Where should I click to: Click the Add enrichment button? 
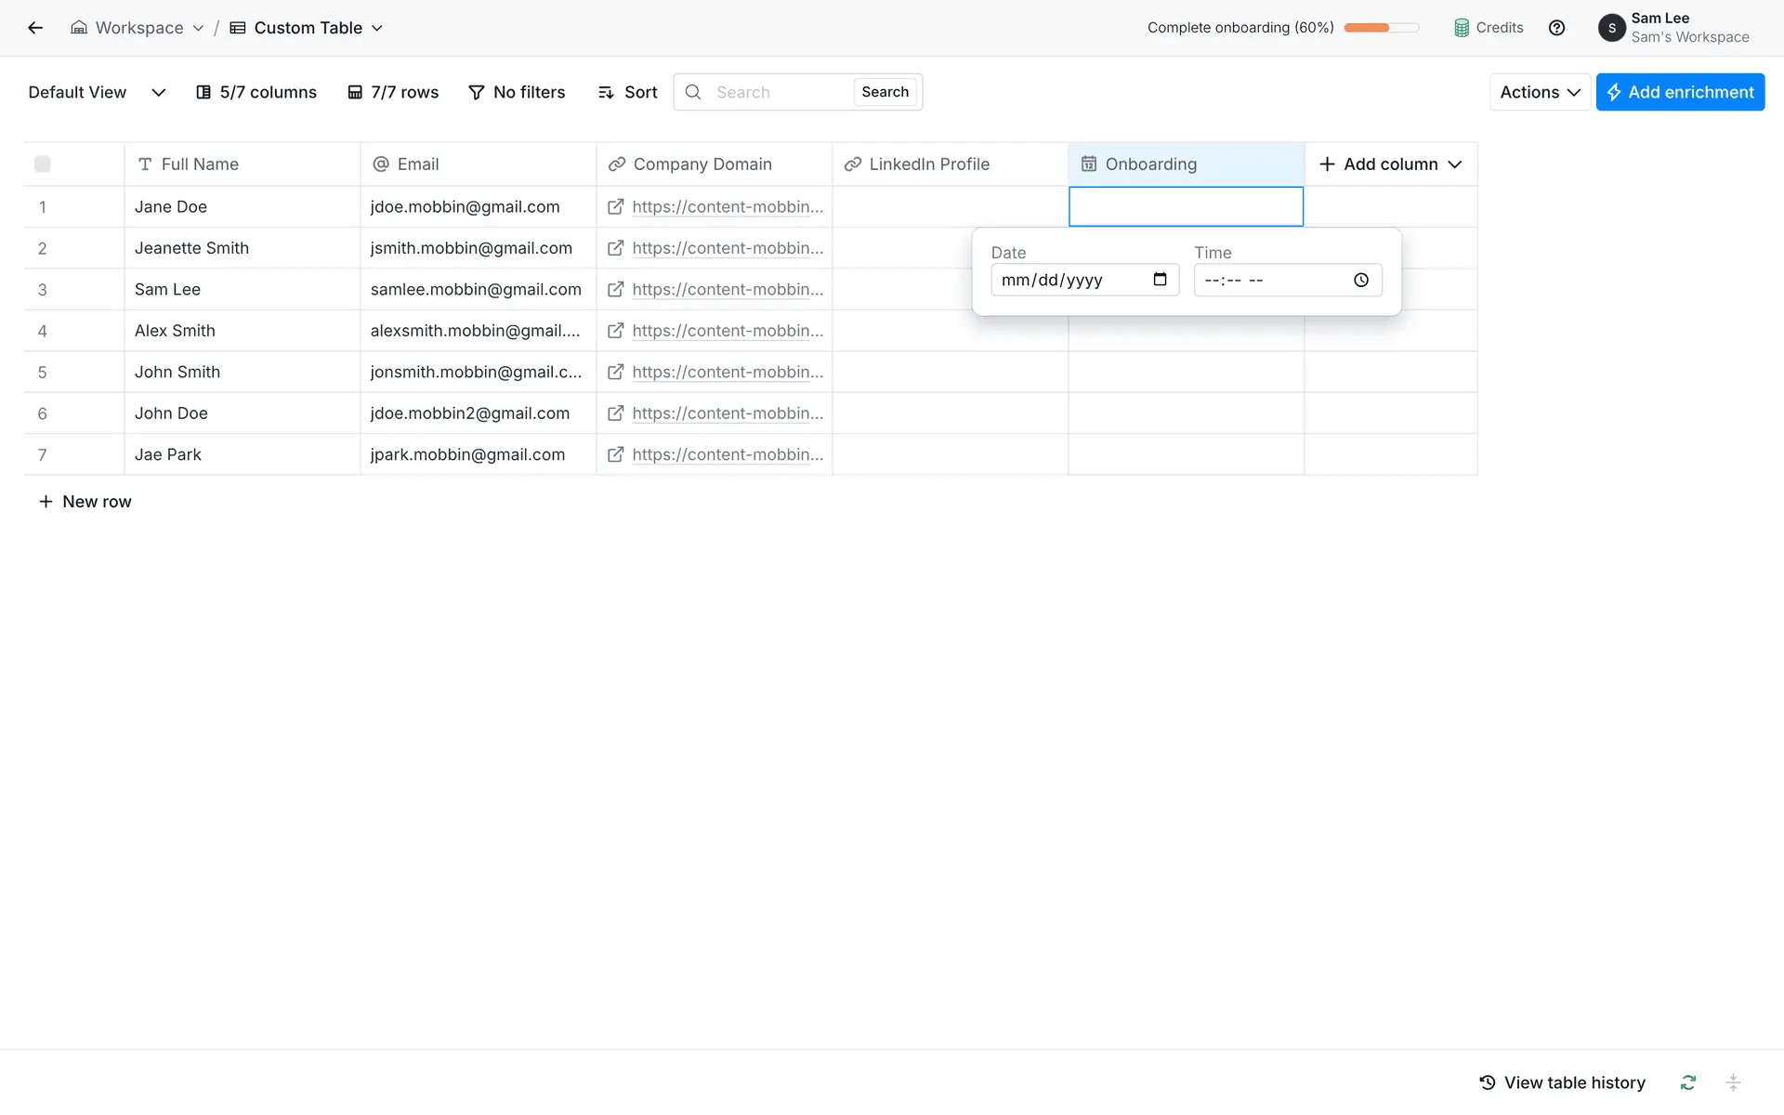(1680, 92)
